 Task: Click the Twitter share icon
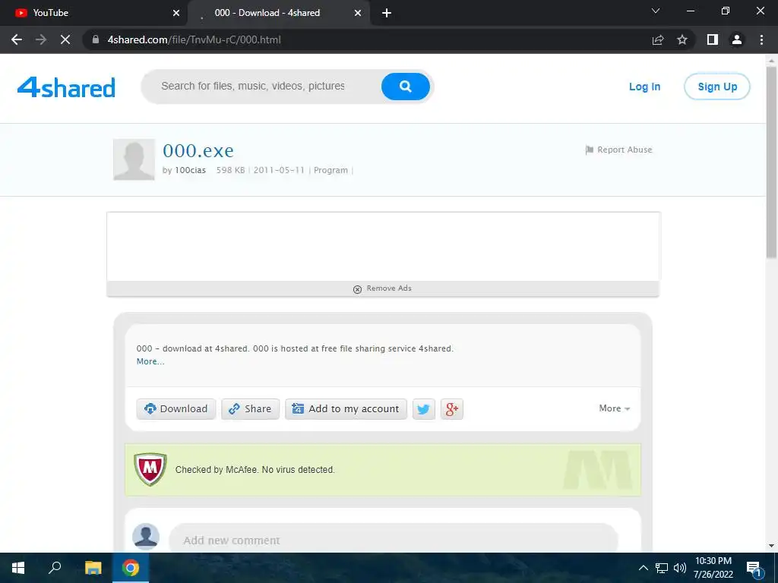(x=423, y=409)
